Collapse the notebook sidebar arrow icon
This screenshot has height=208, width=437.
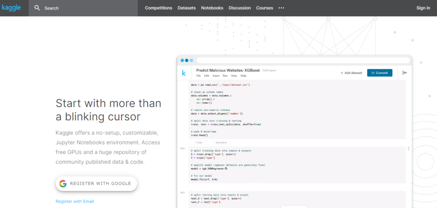coord(405,73)
